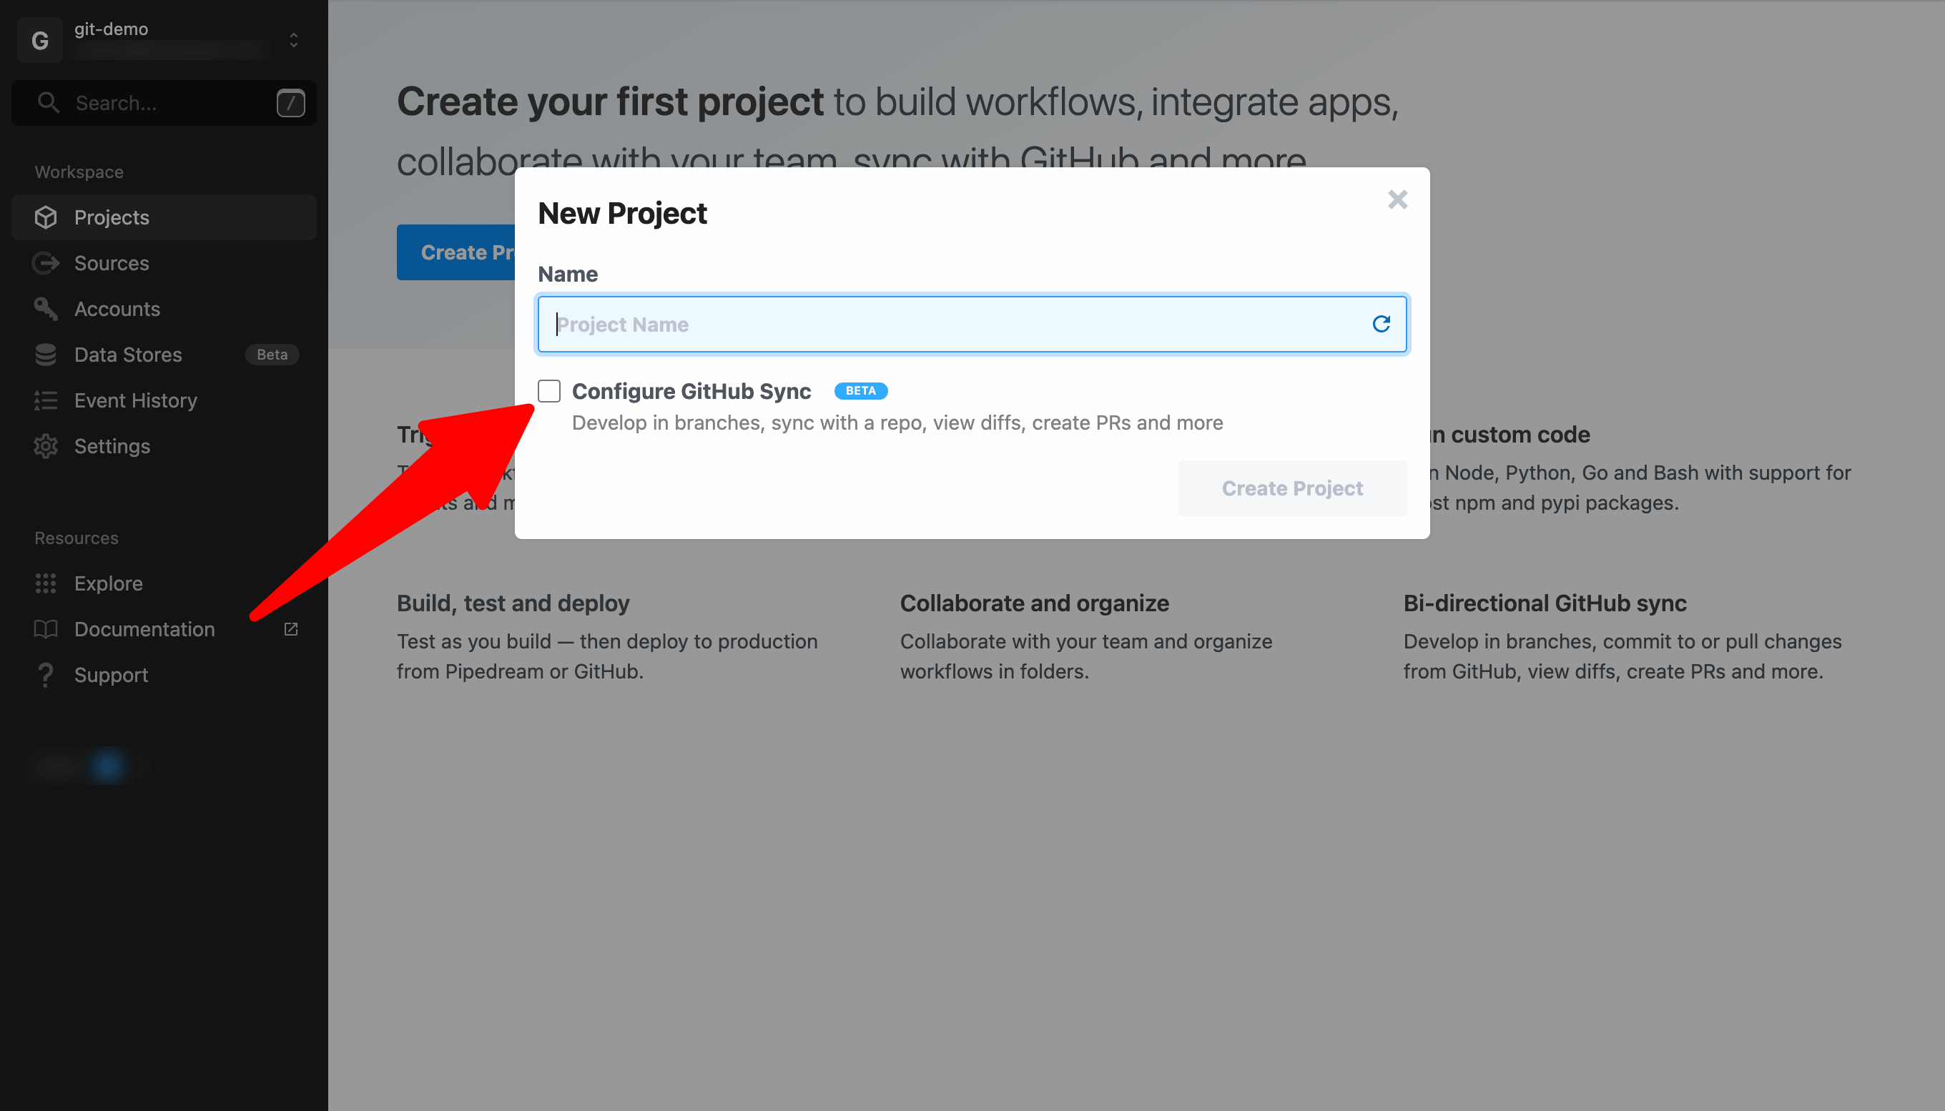Screen dimensions: 1945x1111
Task: Click the Support question mark icon
Action: 46,676
